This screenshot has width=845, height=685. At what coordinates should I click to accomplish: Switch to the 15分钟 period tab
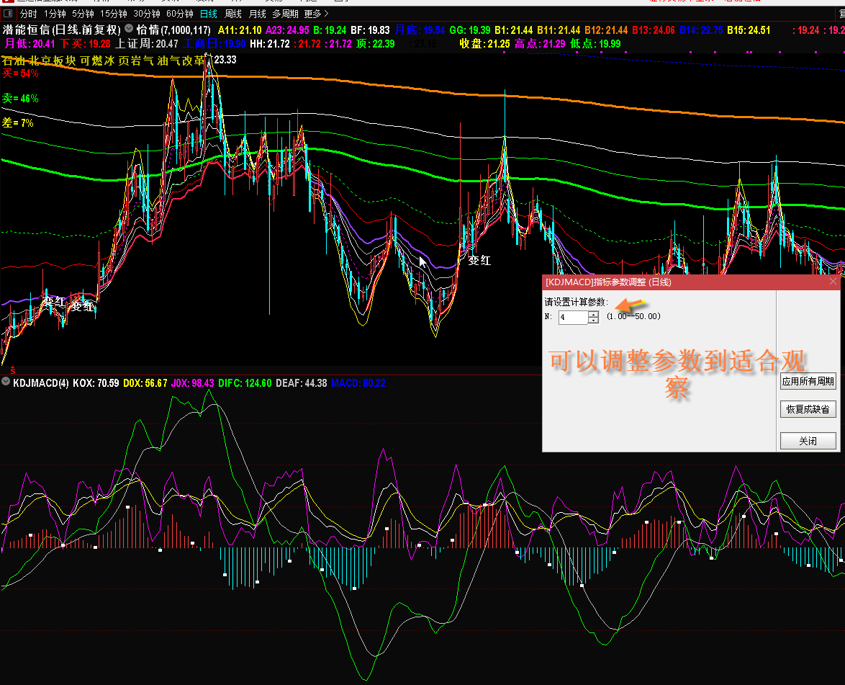pos(113,14)
